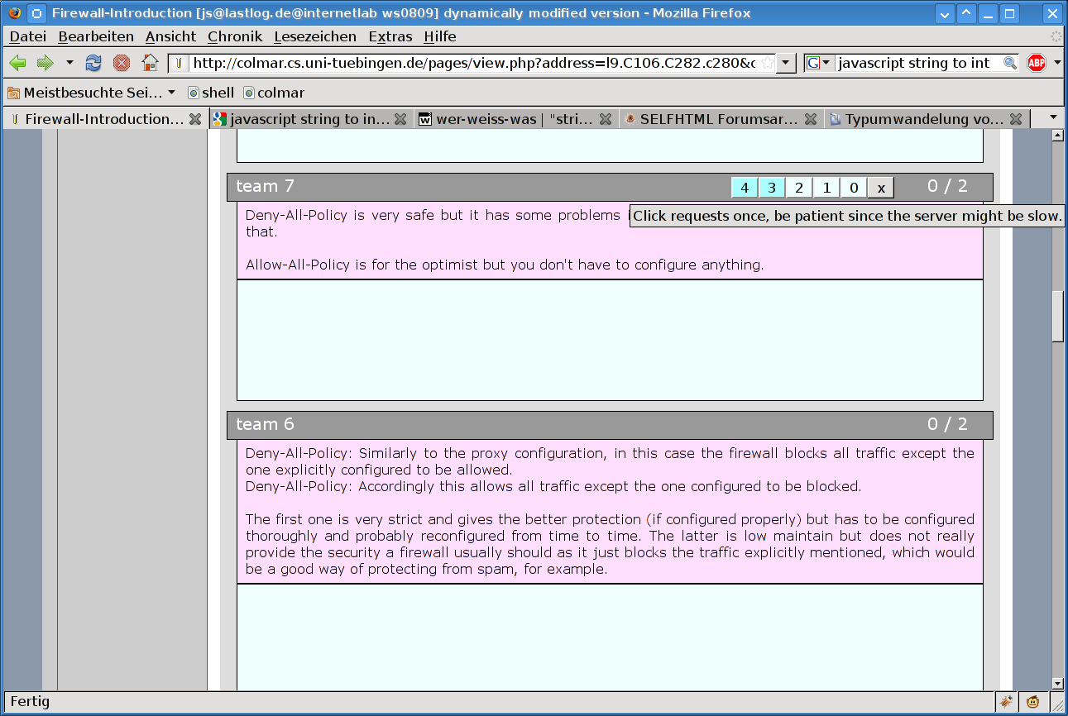This screenshot has height=716, width=1068.
Task: Click the green Back arrow button
Action: coord(18,63)
